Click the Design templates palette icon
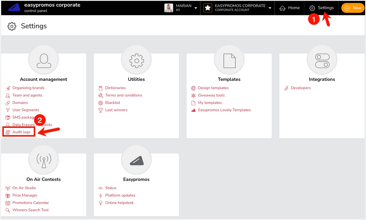The height and width of the screenshot is (220, 366). (x=193, y=88)
